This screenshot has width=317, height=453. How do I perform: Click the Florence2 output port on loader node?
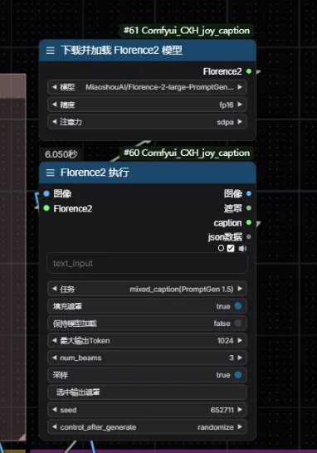(x=249, y=71)
